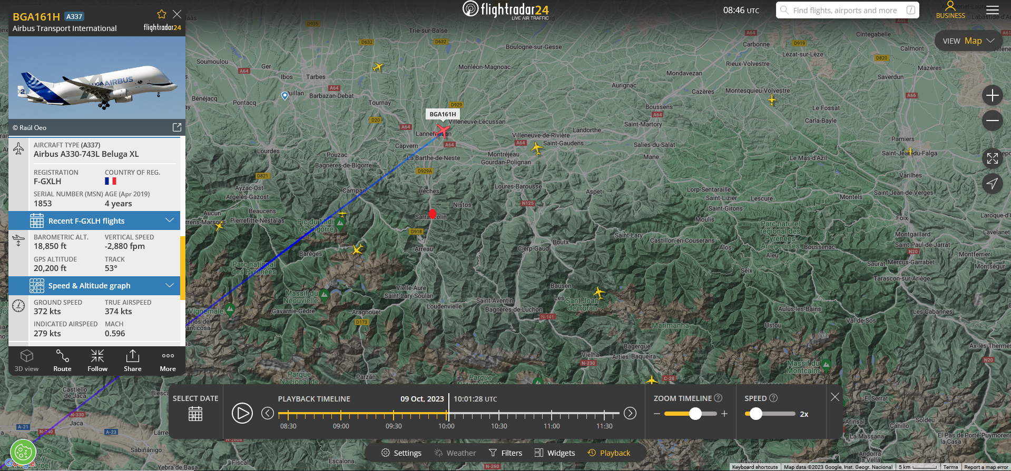Open the 3D view of the flight
1011x471 pixels.
click(x=26, y=360)
